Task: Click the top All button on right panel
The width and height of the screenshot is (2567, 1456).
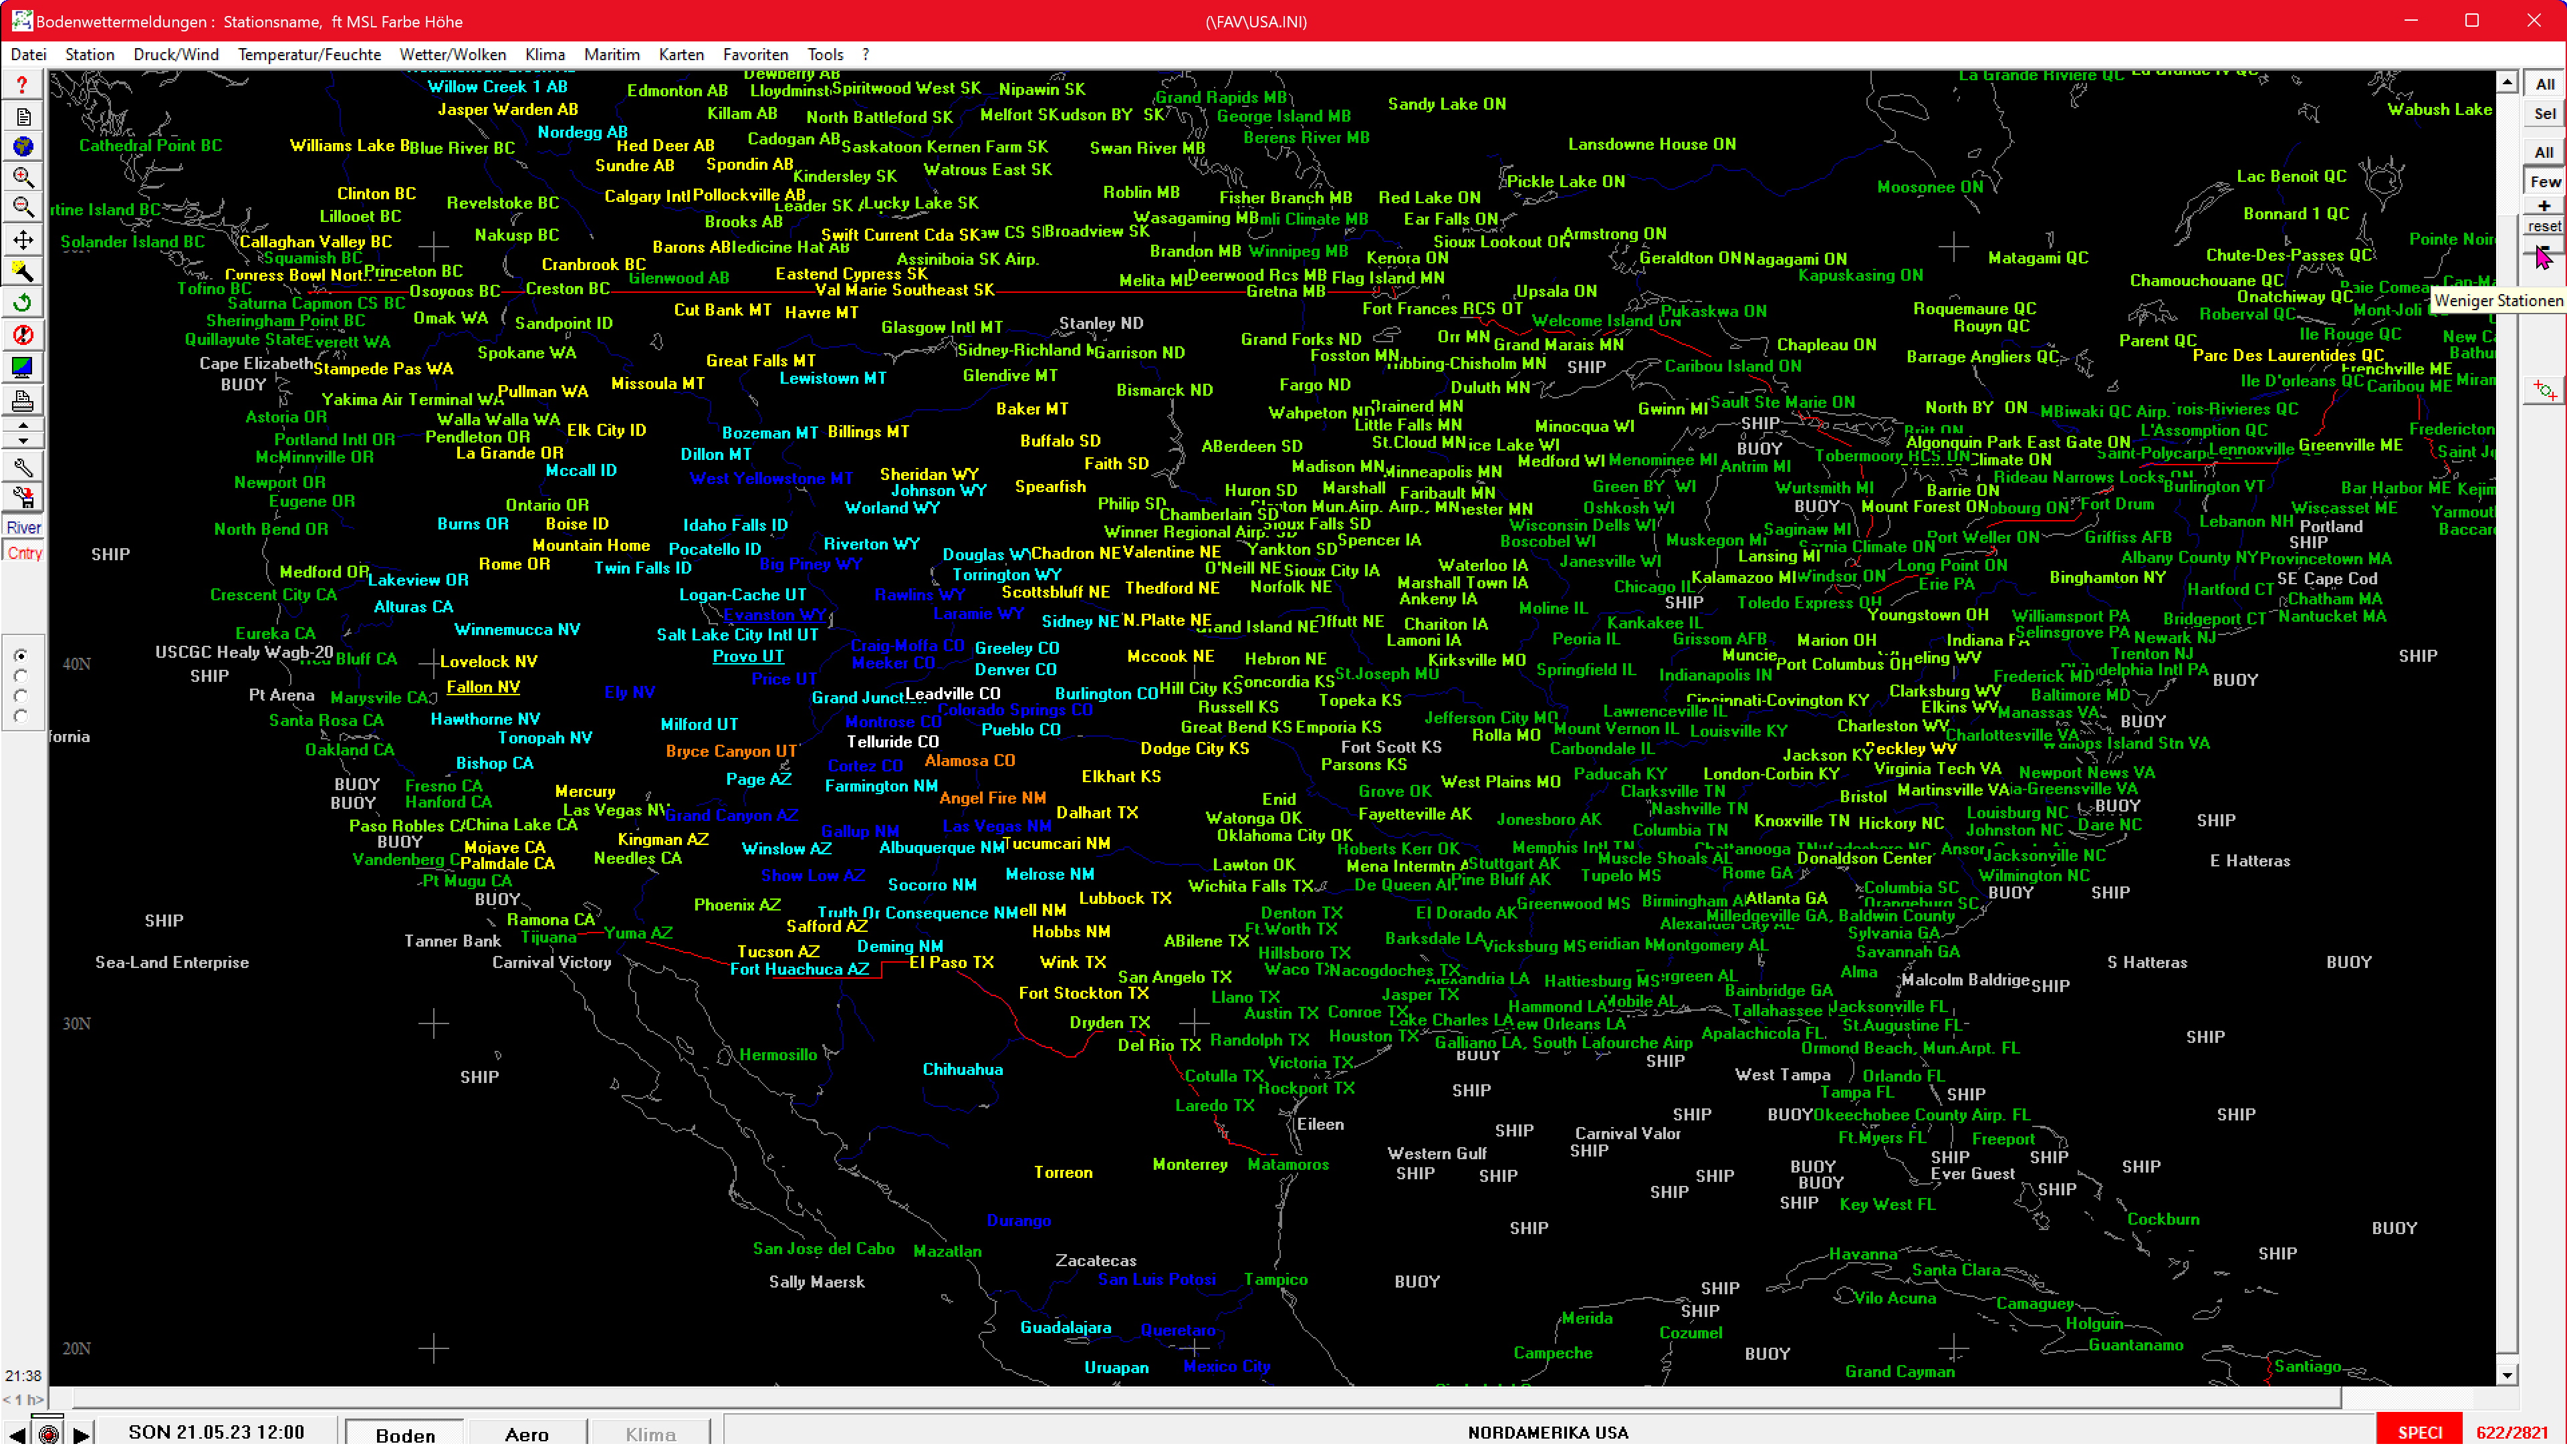Action: 2545,85
